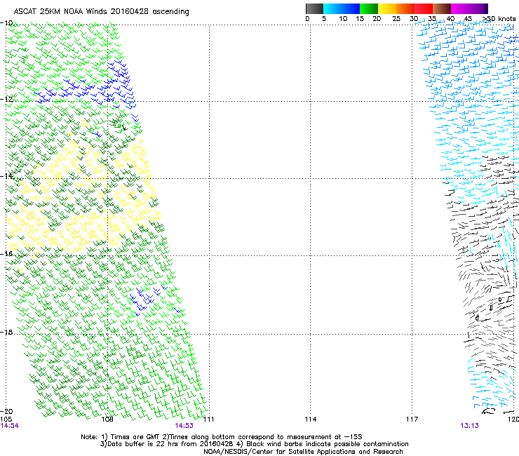The height and width of the screenshot is (456, 519).
Task: Click the red 30-35 knots color segment
Action: (x=424, y=8)
